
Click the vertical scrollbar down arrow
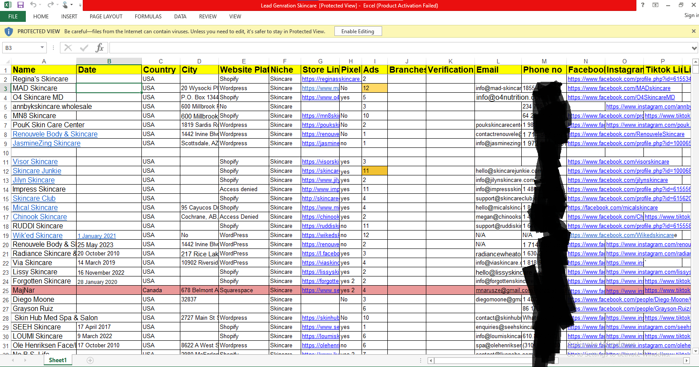(695, 351)
